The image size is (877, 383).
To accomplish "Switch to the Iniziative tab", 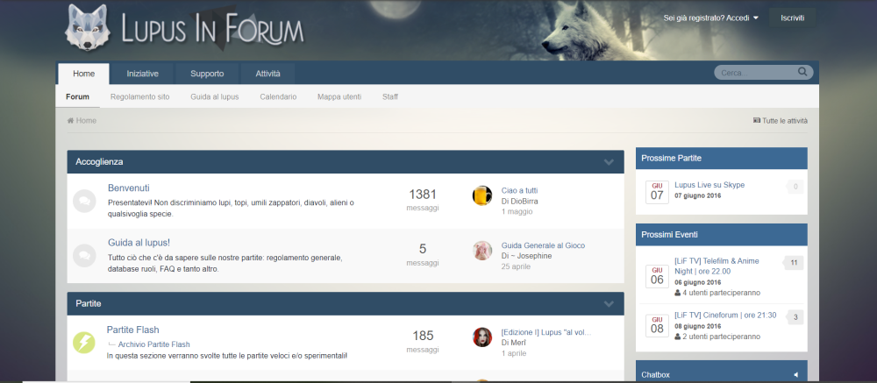I will coord(142,74).
